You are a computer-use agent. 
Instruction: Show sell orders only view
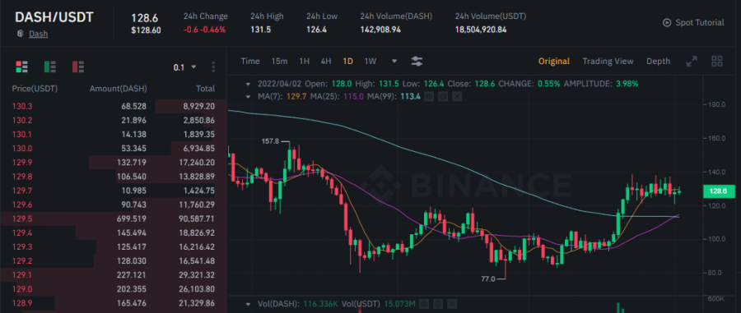[78, 67]
